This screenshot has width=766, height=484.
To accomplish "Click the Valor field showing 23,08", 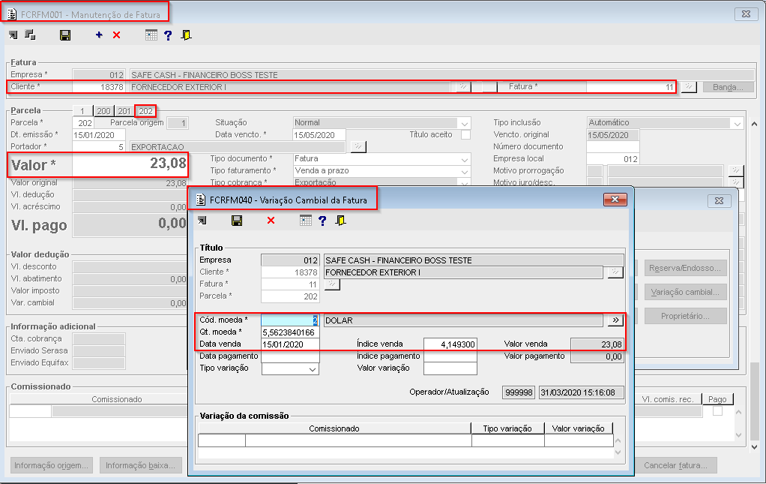I will (x=130, y=165).
